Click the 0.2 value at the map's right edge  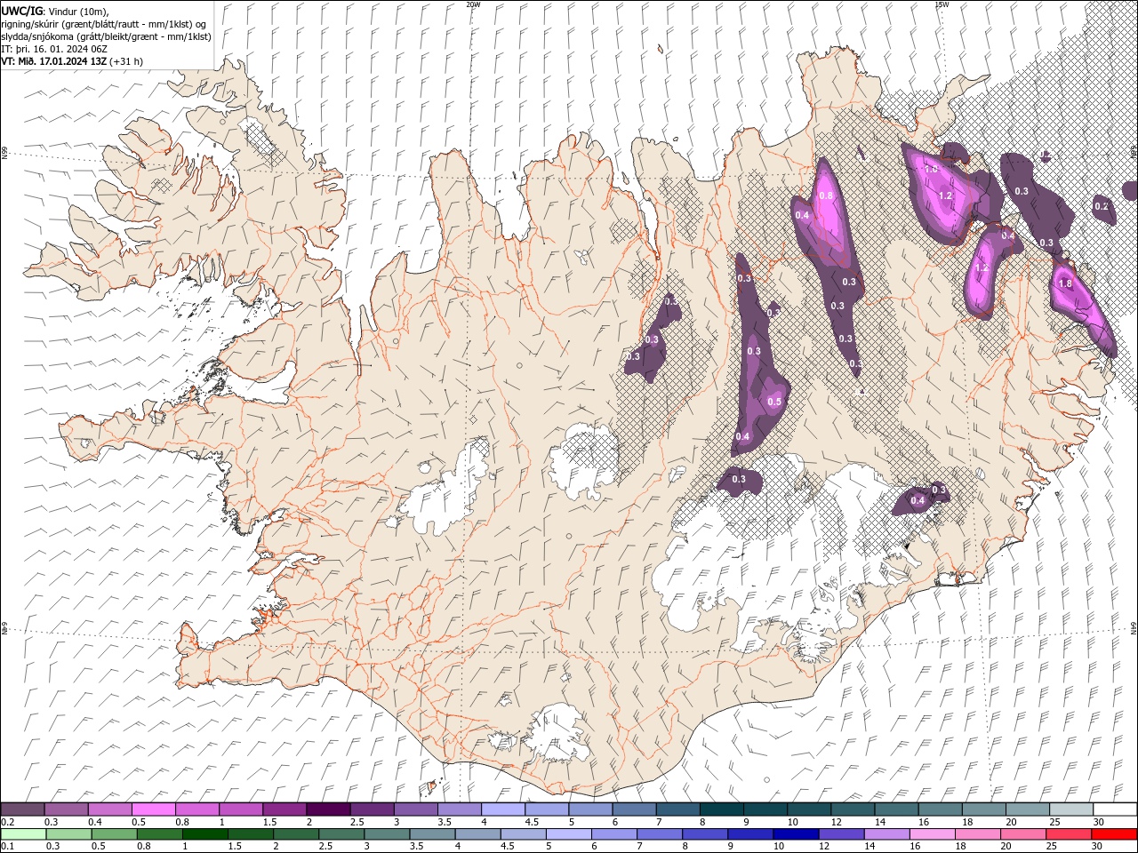[1102, 206]
